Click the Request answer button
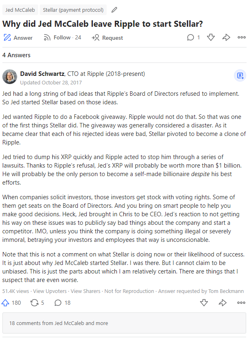The image size is (249, 338). tap(107, 38)
